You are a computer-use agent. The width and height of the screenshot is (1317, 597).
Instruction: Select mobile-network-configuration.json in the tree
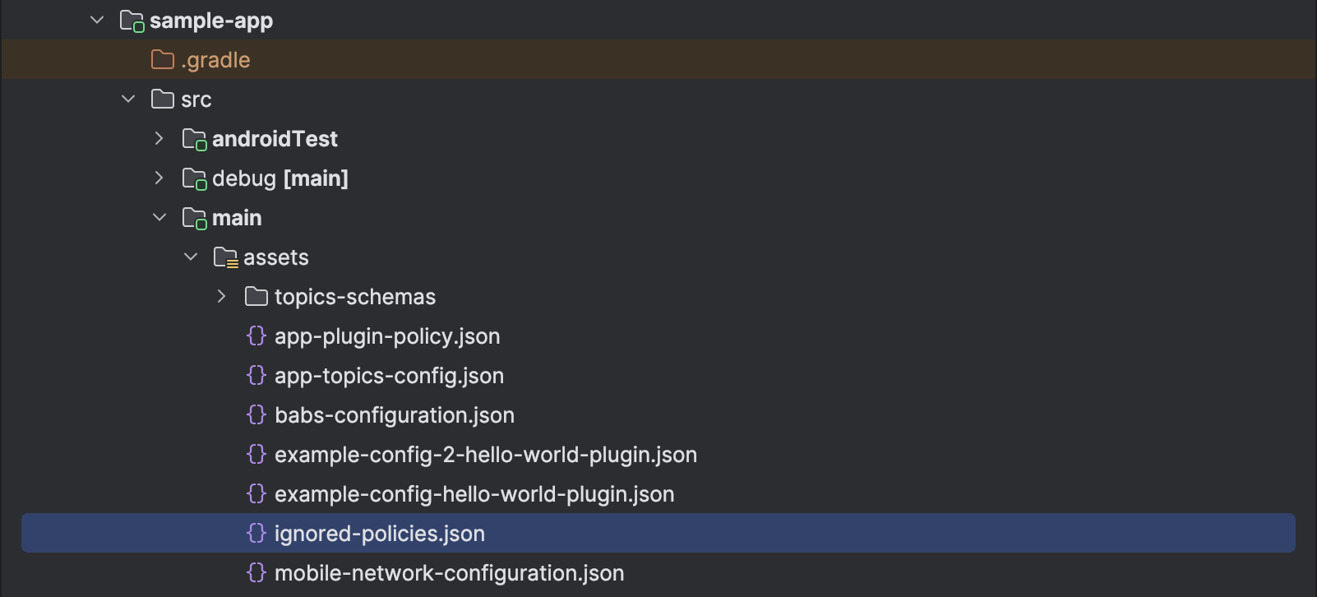[x=449, y=573]
